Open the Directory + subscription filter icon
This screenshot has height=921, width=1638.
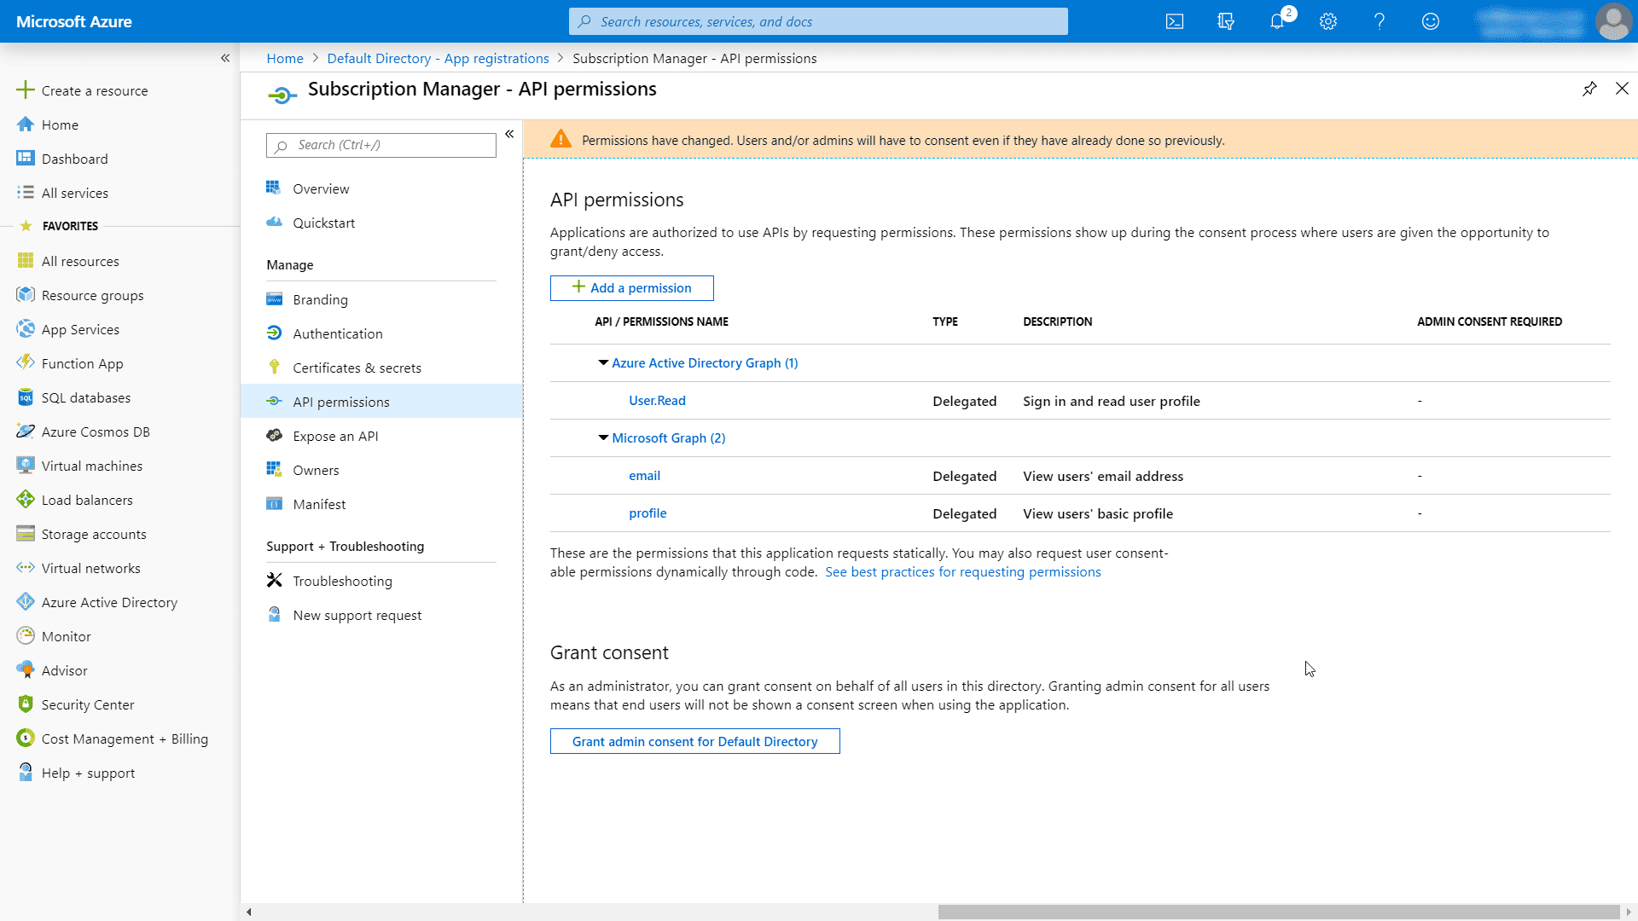point(1226,21)
